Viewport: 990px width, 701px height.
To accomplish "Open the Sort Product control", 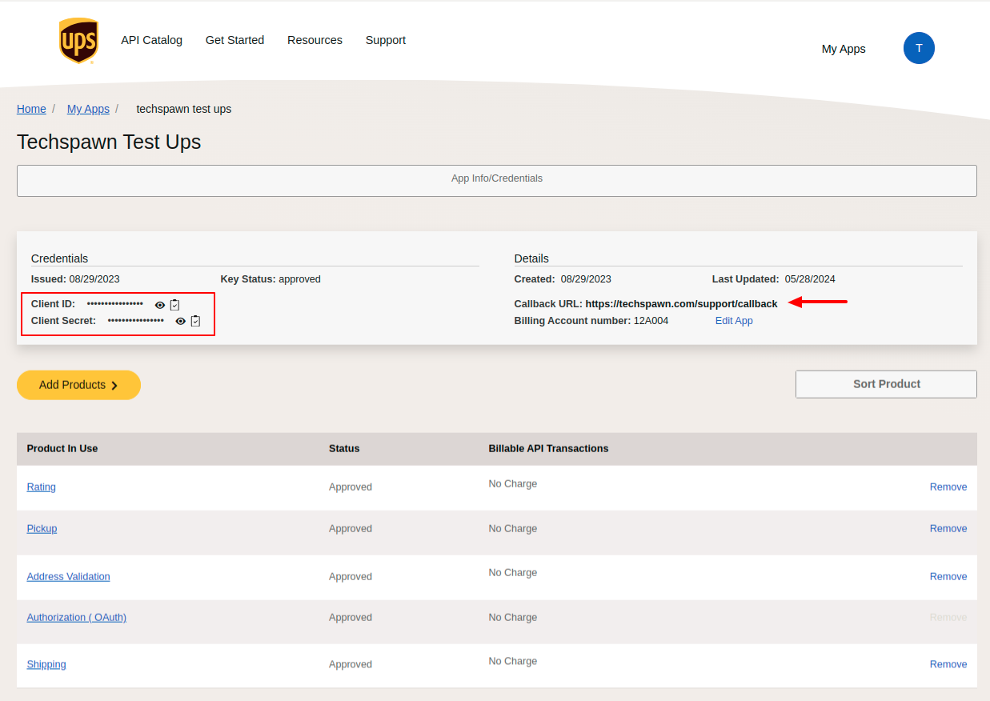I will click(x=886, y=384).
